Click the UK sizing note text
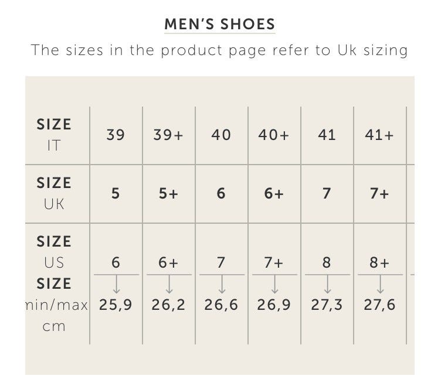 (220, 50)
